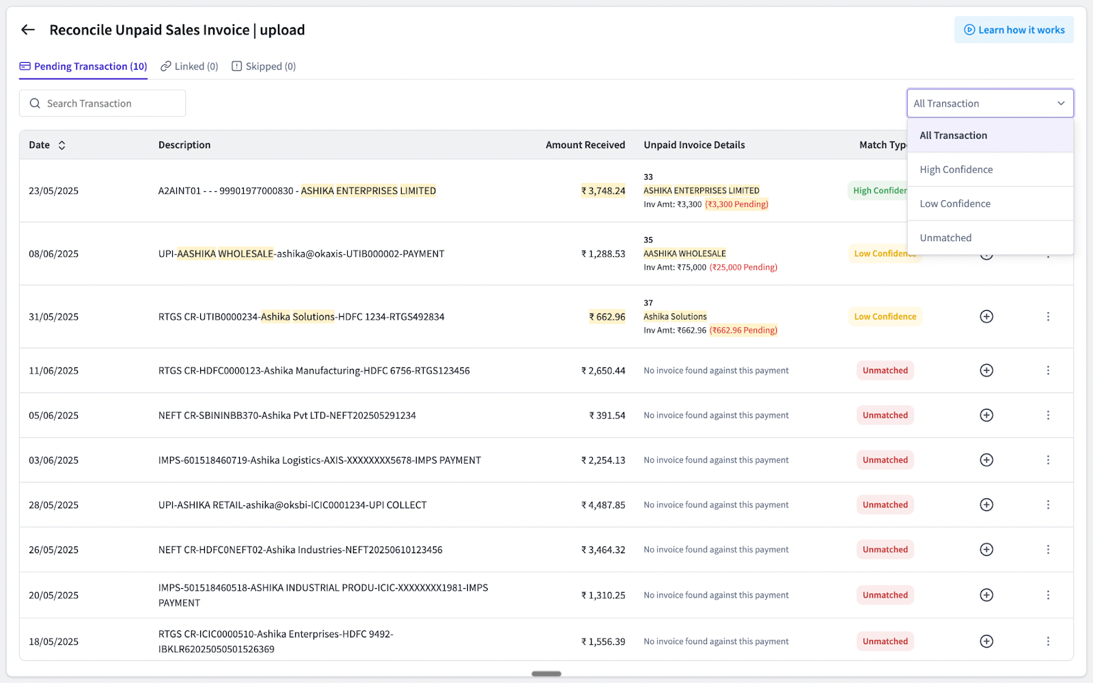
Task: Select Unmatched option in filter list
Action: 945,238
